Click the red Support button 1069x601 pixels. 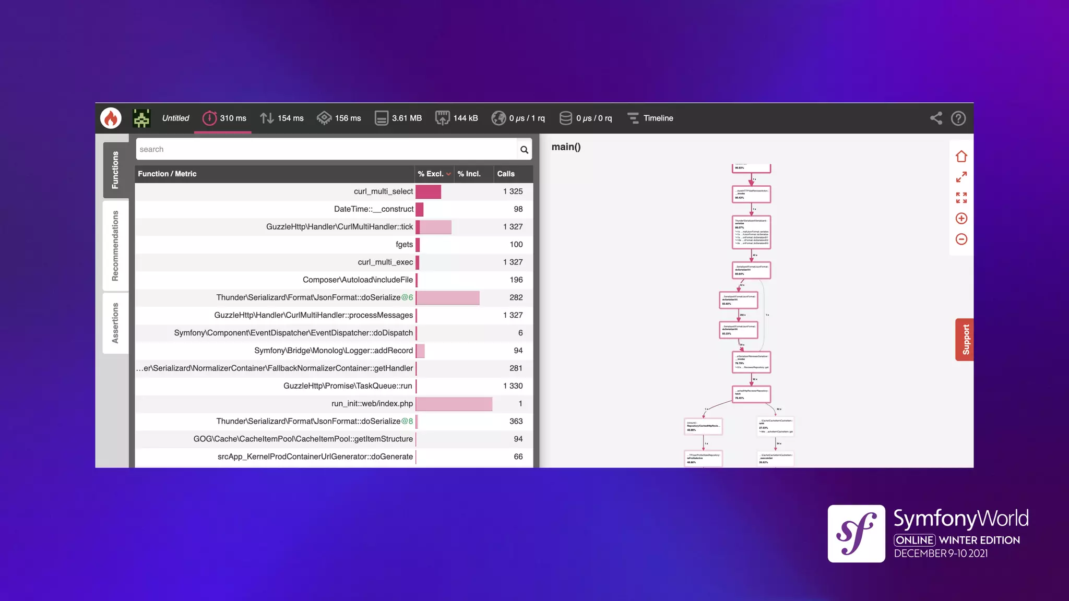(x=965, y=340)
